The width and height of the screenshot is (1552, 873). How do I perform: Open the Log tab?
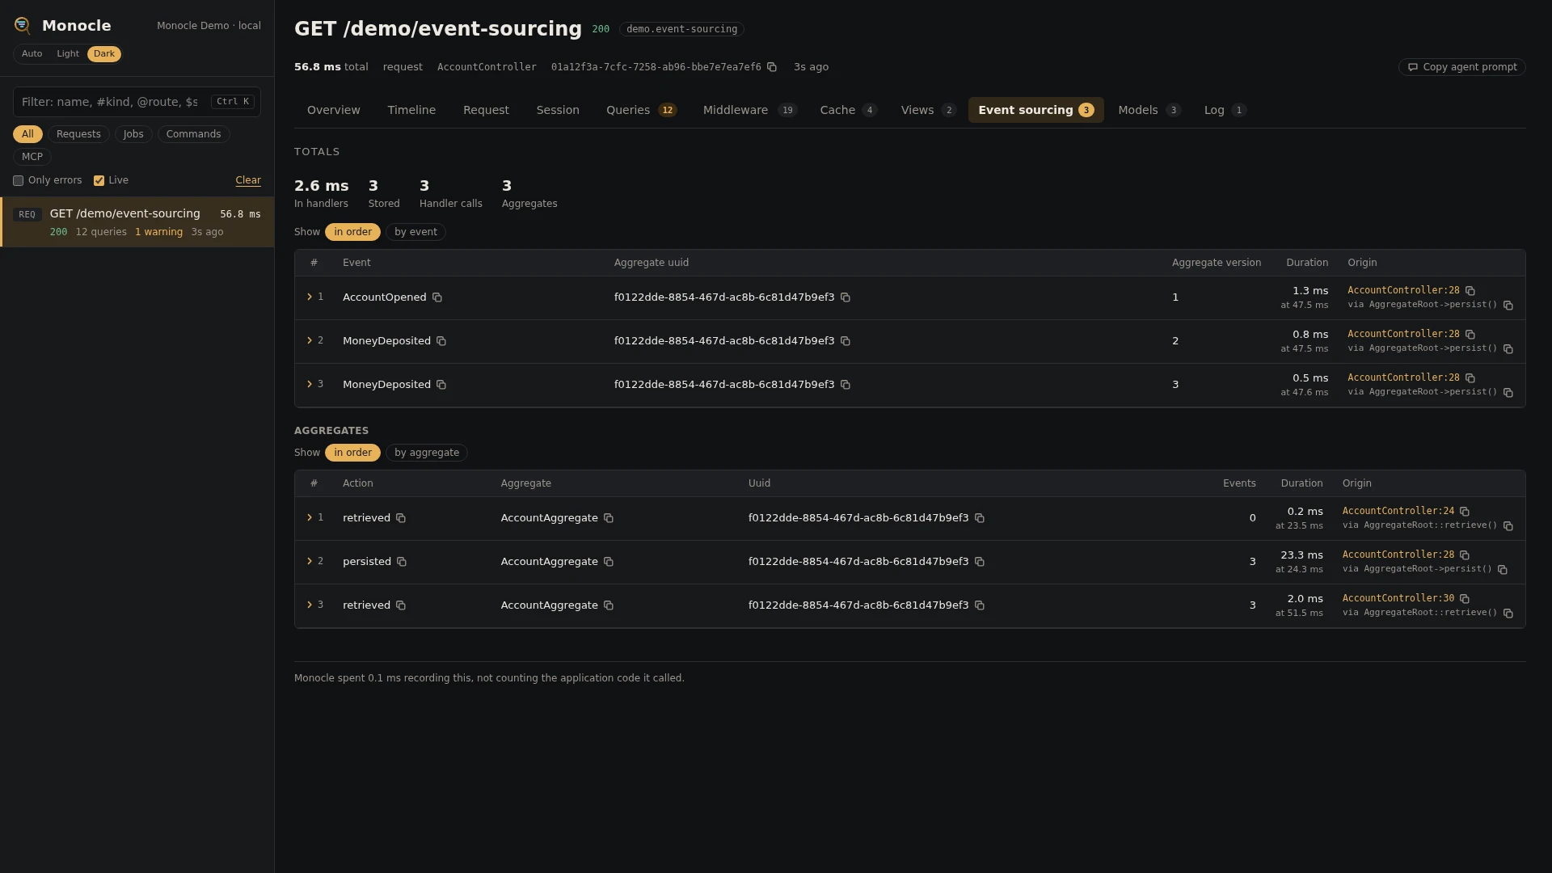(x=1225, y=111)
